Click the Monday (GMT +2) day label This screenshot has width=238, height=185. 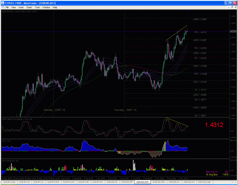pos(54,110)
